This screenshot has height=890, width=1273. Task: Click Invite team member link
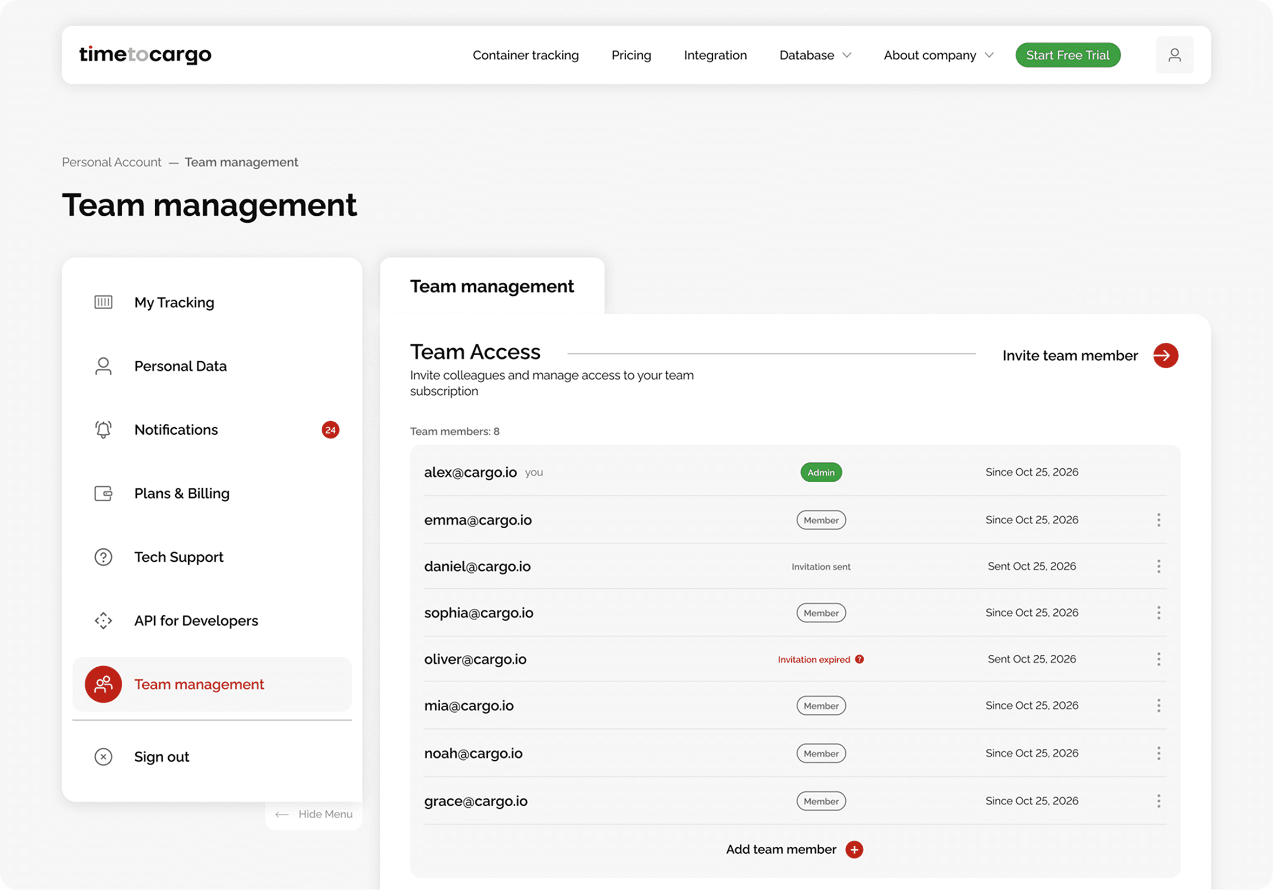(1070, 355)
